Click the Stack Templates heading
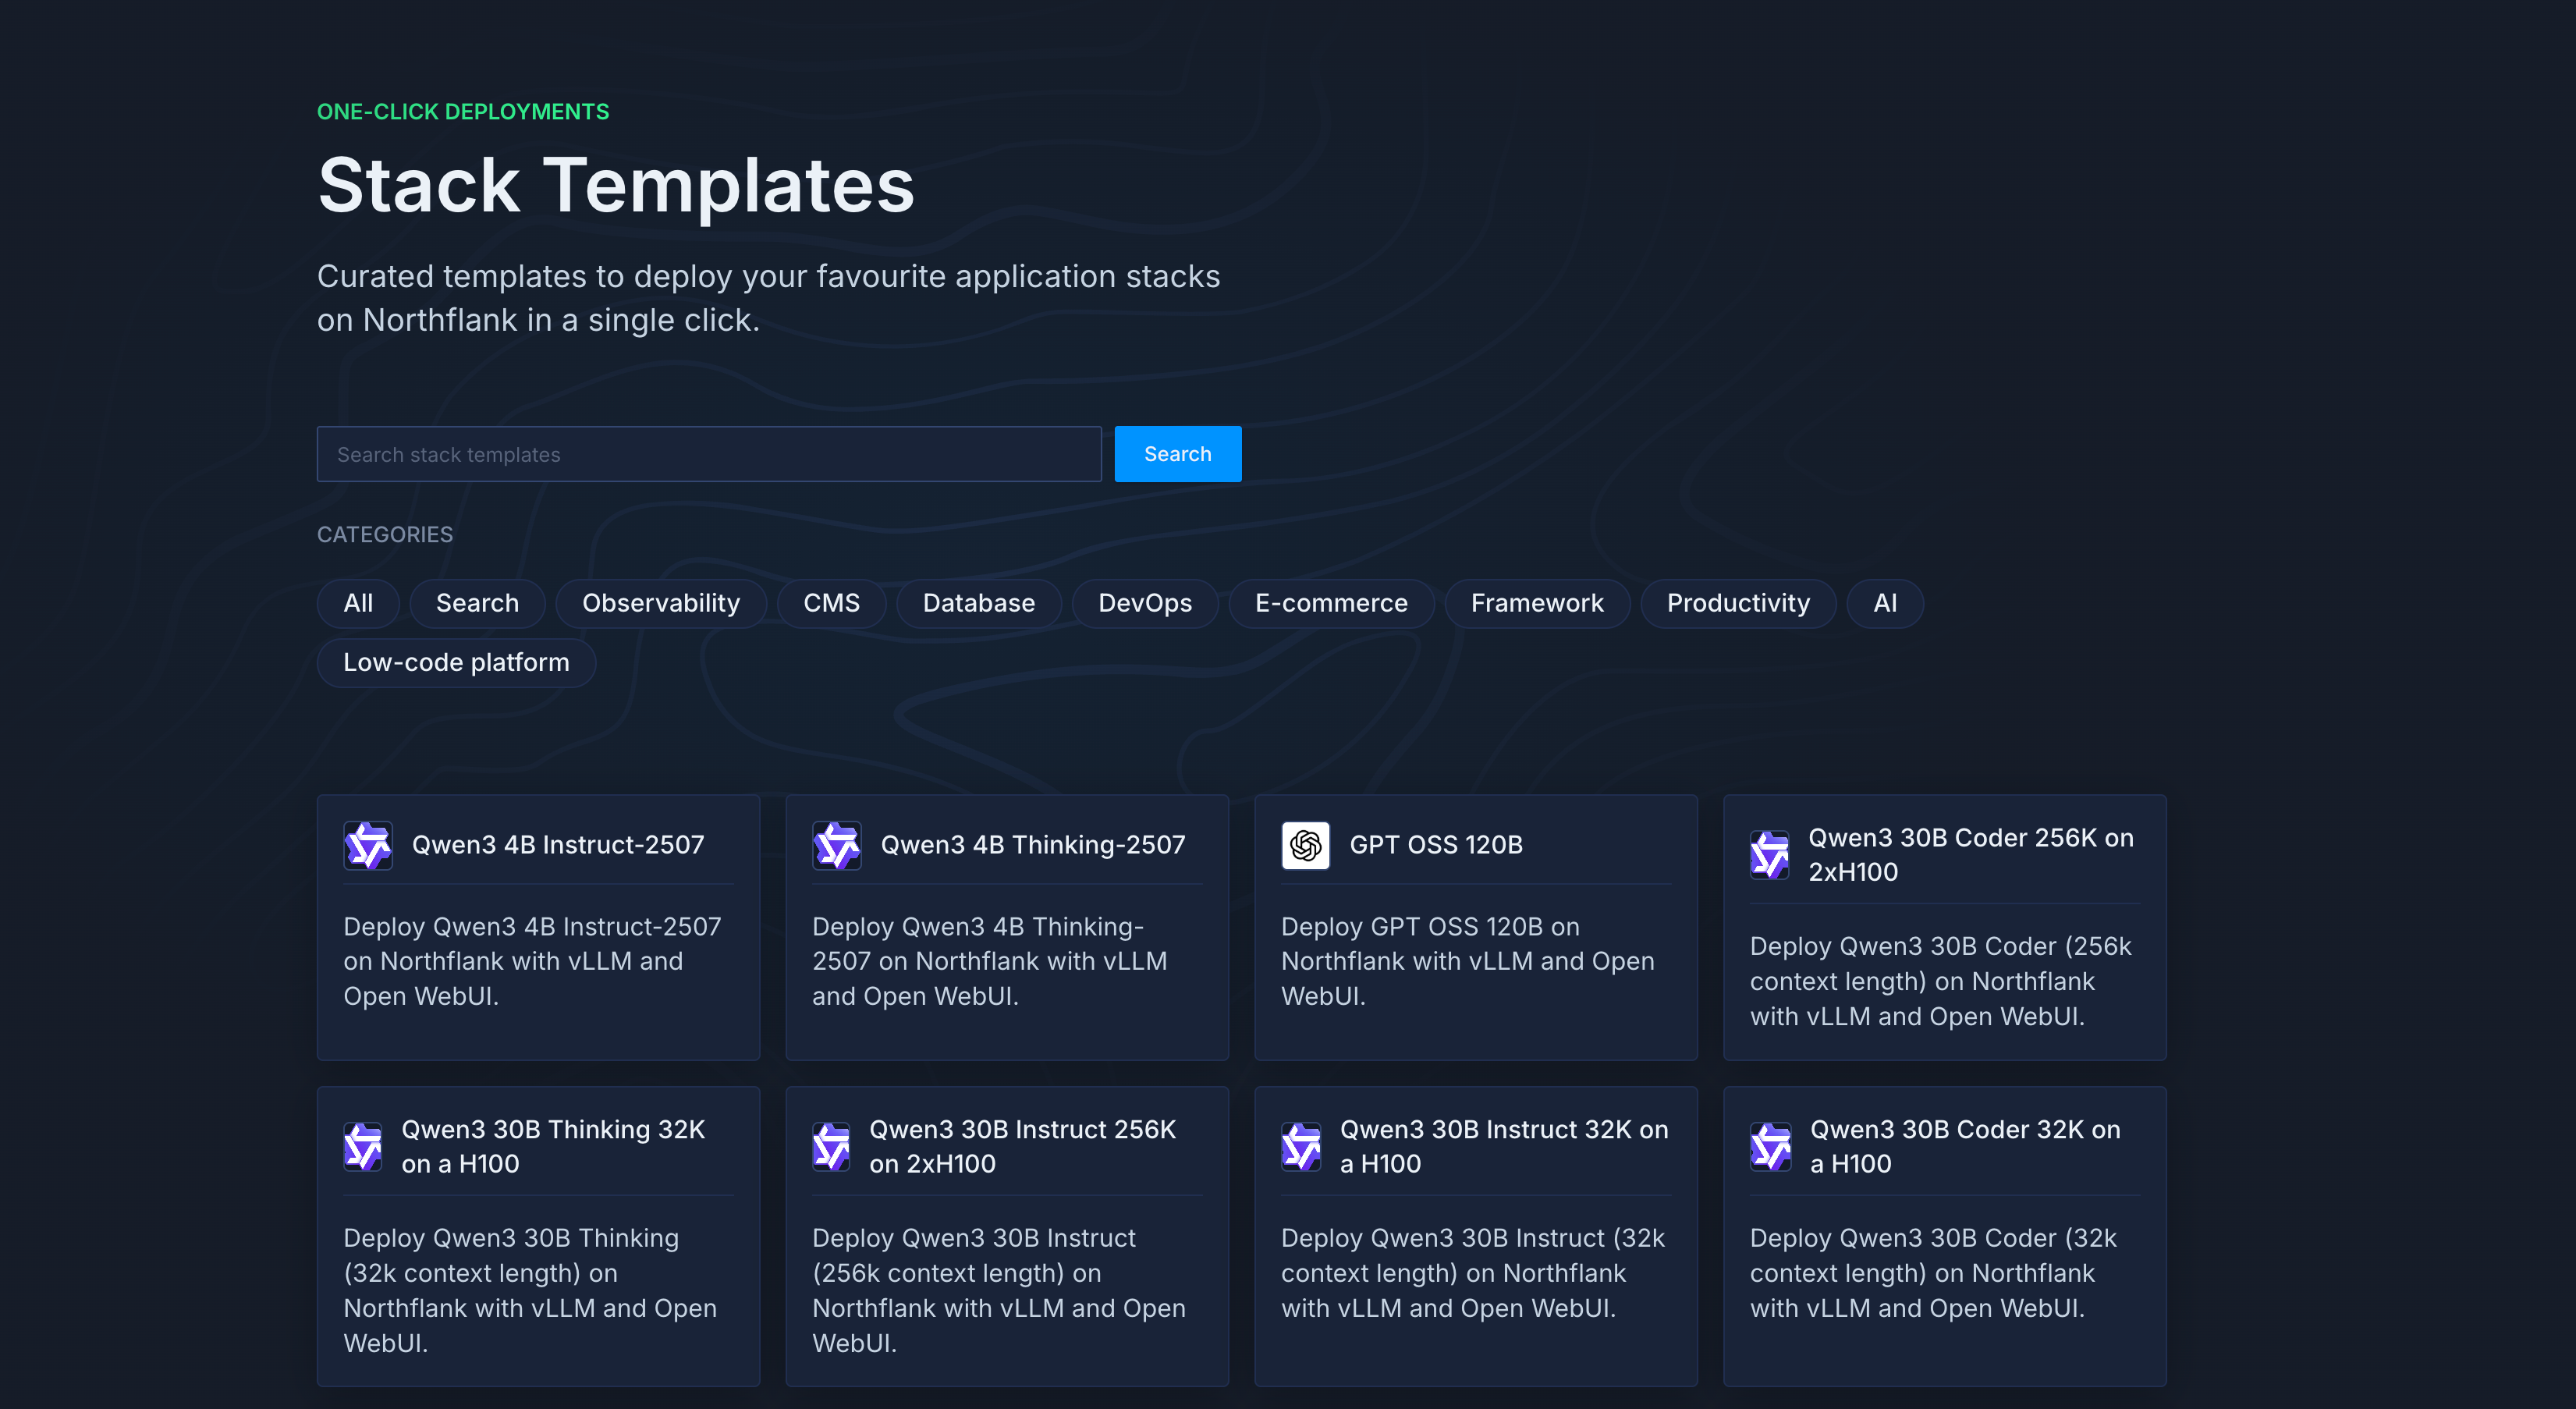 coord(616,186)
